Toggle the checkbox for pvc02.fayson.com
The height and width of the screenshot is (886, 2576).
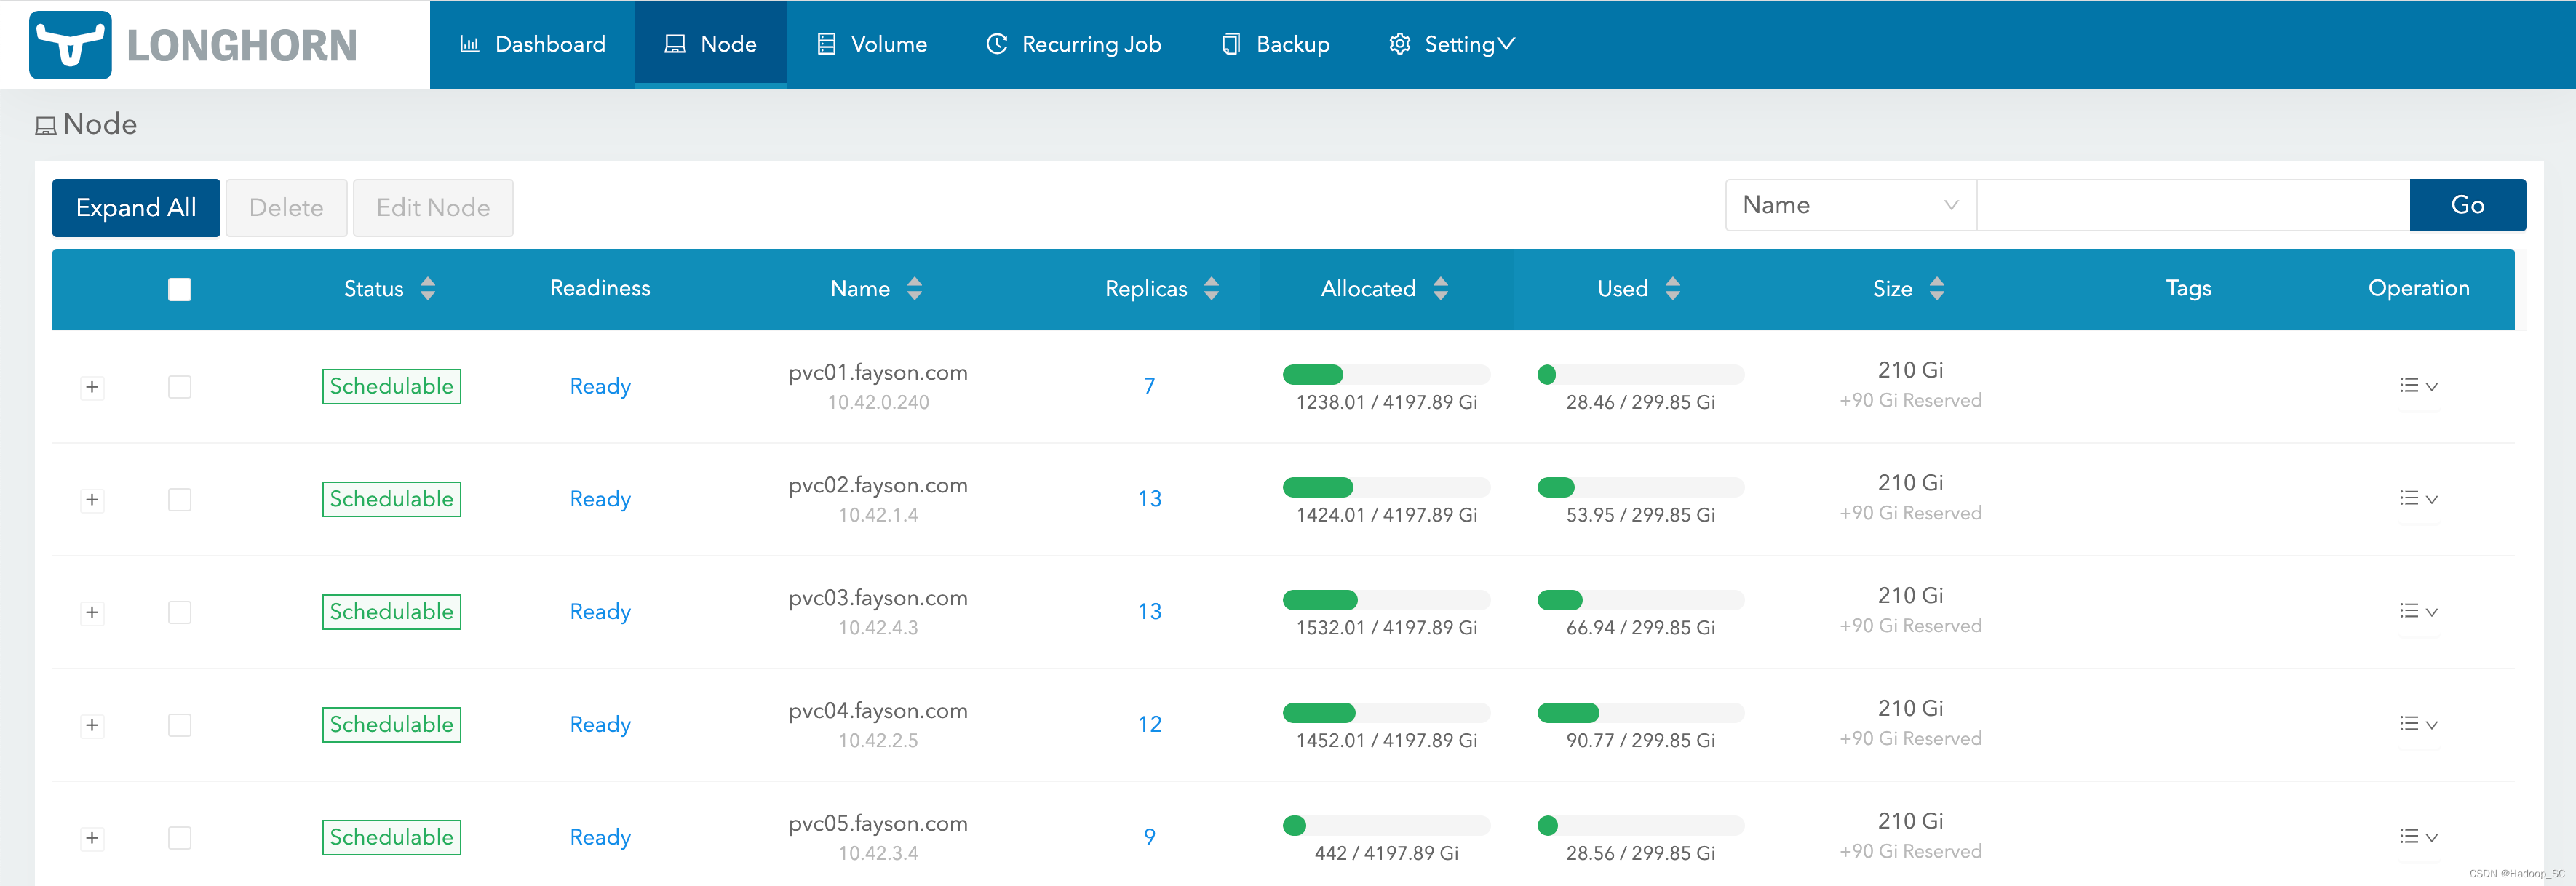(x=179, y=498)
